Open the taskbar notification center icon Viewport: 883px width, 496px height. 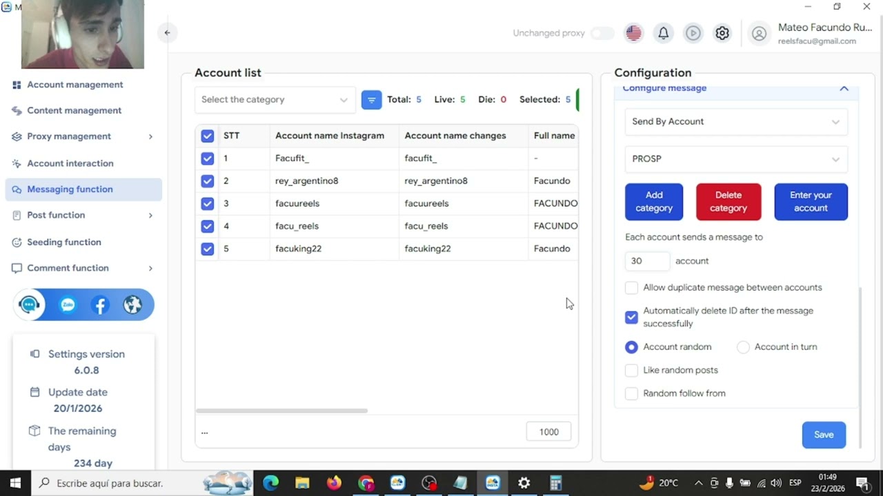click(862, 483)
